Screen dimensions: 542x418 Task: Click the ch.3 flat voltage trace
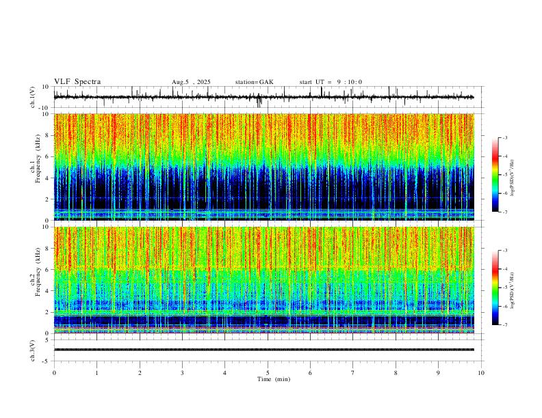click(263, 350)
